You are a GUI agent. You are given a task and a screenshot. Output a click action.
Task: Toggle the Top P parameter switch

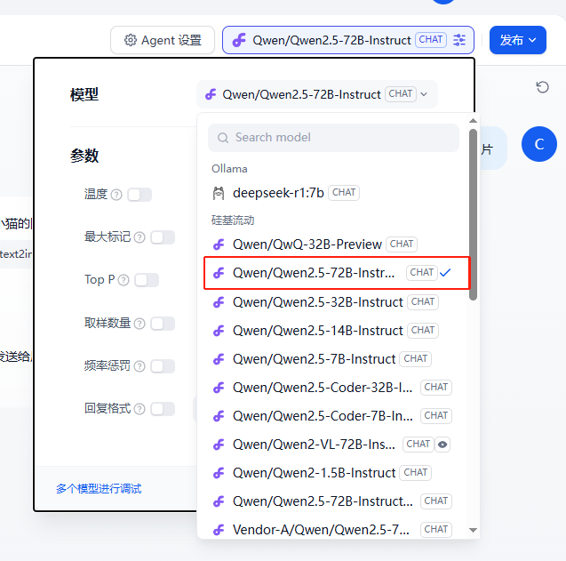147,280
